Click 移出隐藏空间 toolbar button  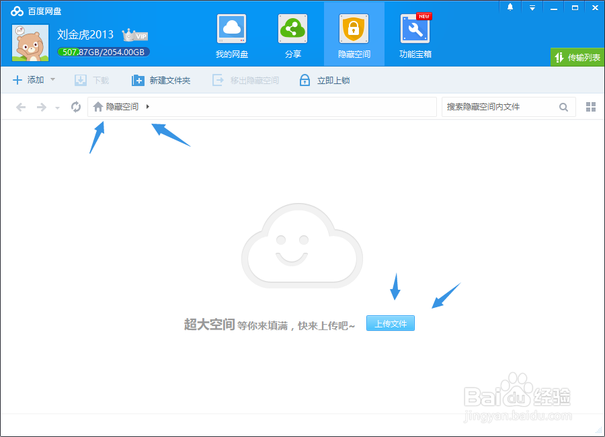point(245,80)
